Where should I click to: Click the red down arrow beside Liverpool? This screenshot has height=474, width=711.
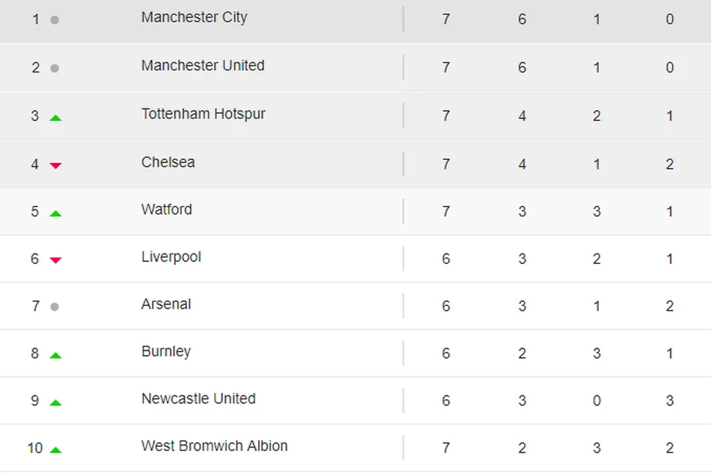point(56,260)
